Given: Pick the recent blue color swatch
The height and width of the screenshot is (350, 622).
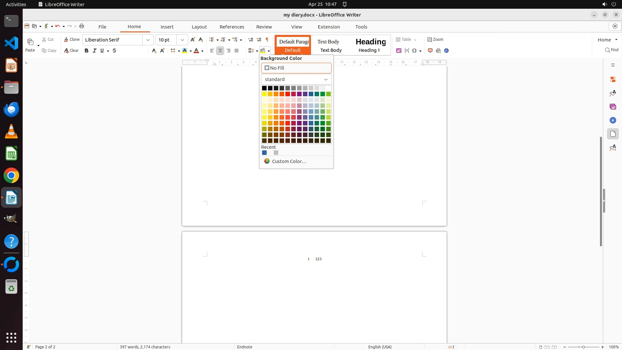Looking at the screenshot, I should click(x=264, y=153).
